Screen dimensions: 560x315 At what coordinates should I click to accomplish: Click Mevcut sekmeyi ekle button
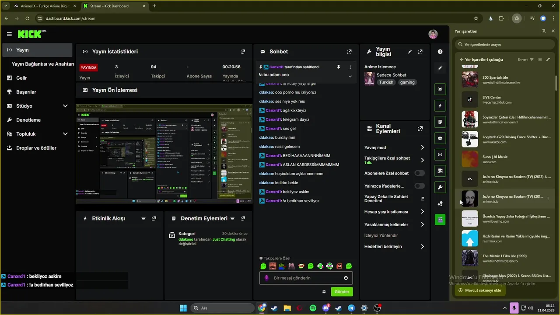(480, 290)
